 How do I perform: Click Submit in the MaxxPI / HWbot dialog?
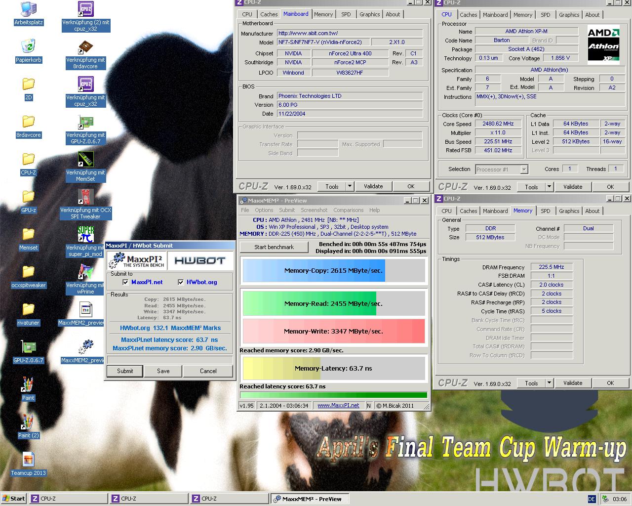(x=125, y=371)
